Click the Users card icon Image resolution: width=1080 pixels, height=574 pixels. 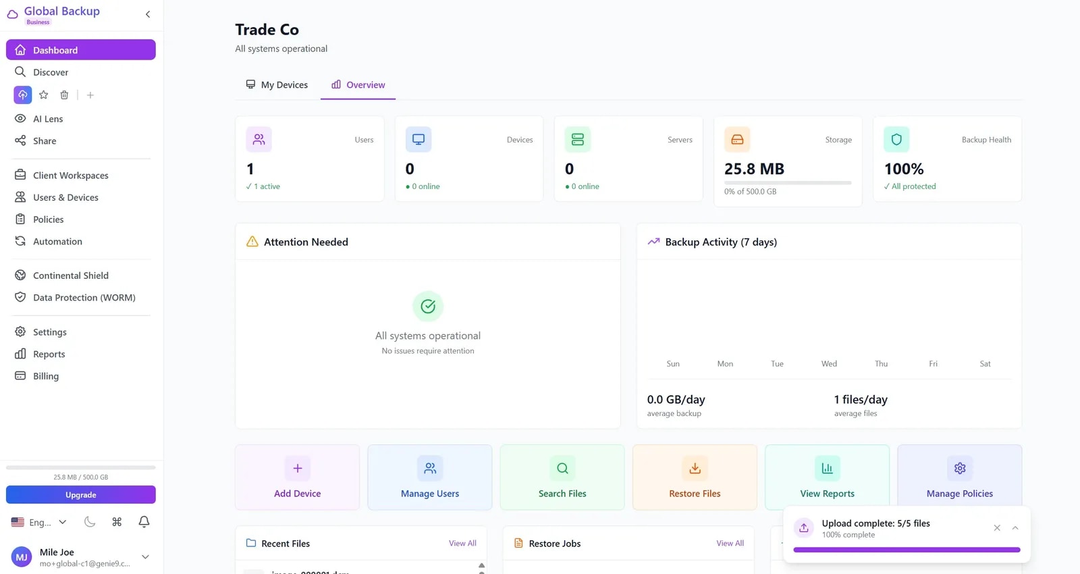pyautogui.click(x=259, y=140)
